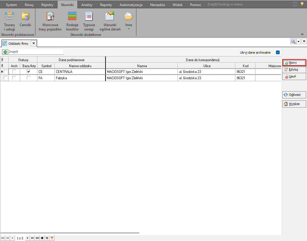Screen dimensions: 307x241
Task: Check Arch. checkbox for Fabryka row
Action: coord(14,78)
